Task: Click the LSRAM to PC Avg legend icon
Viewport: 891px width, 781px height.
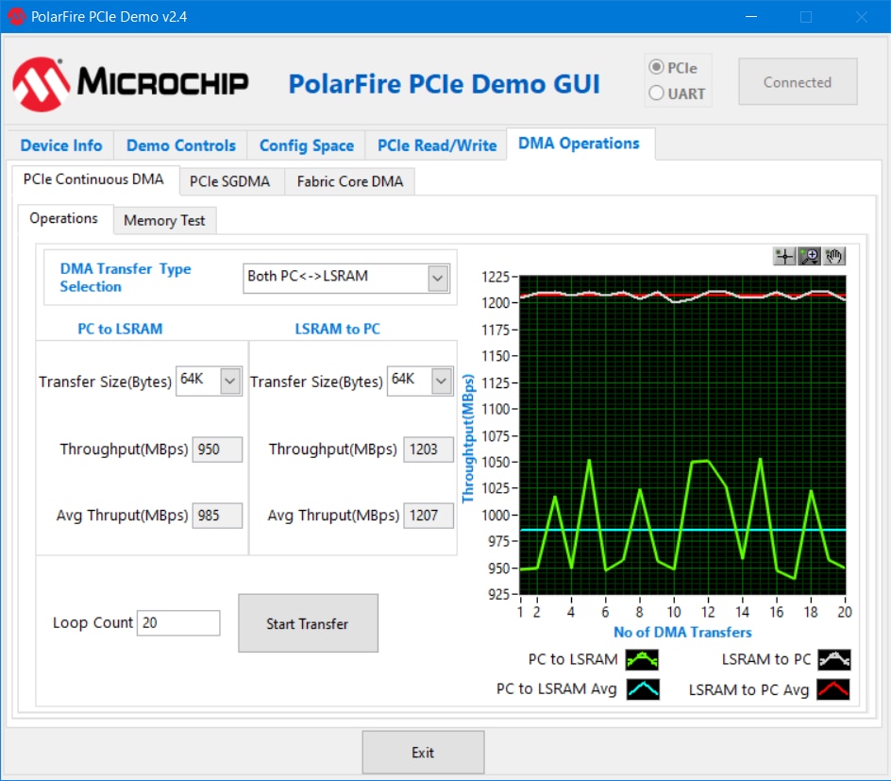Action: point(833,689)
